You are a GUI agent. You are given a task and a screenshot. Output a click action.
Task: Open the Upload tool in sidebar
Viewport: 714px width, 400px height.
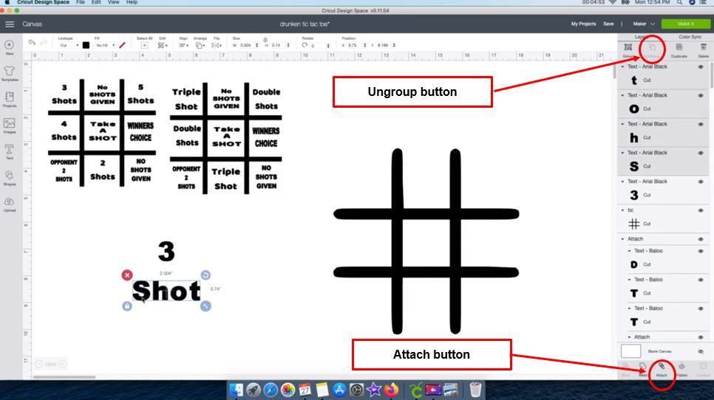click(9, 201)
